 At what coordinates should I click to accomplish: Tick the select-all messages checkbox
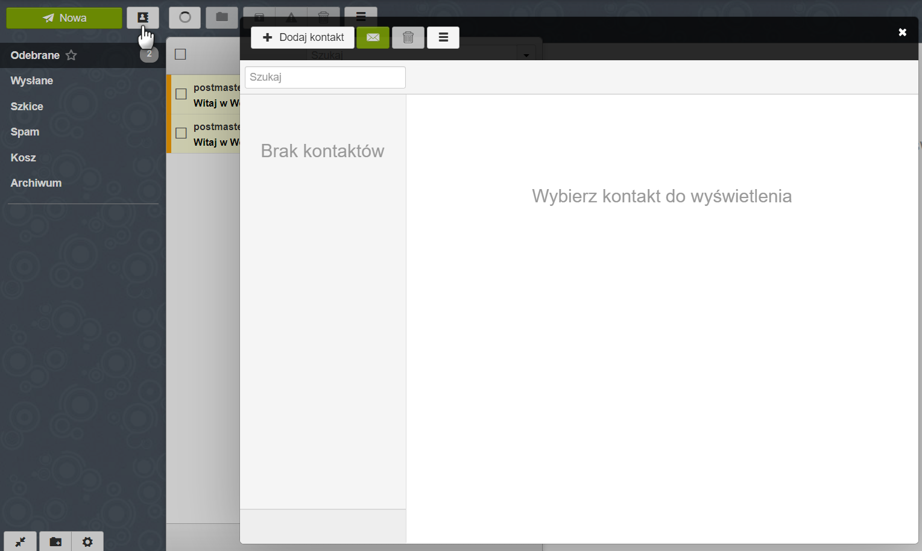(180, 54)
